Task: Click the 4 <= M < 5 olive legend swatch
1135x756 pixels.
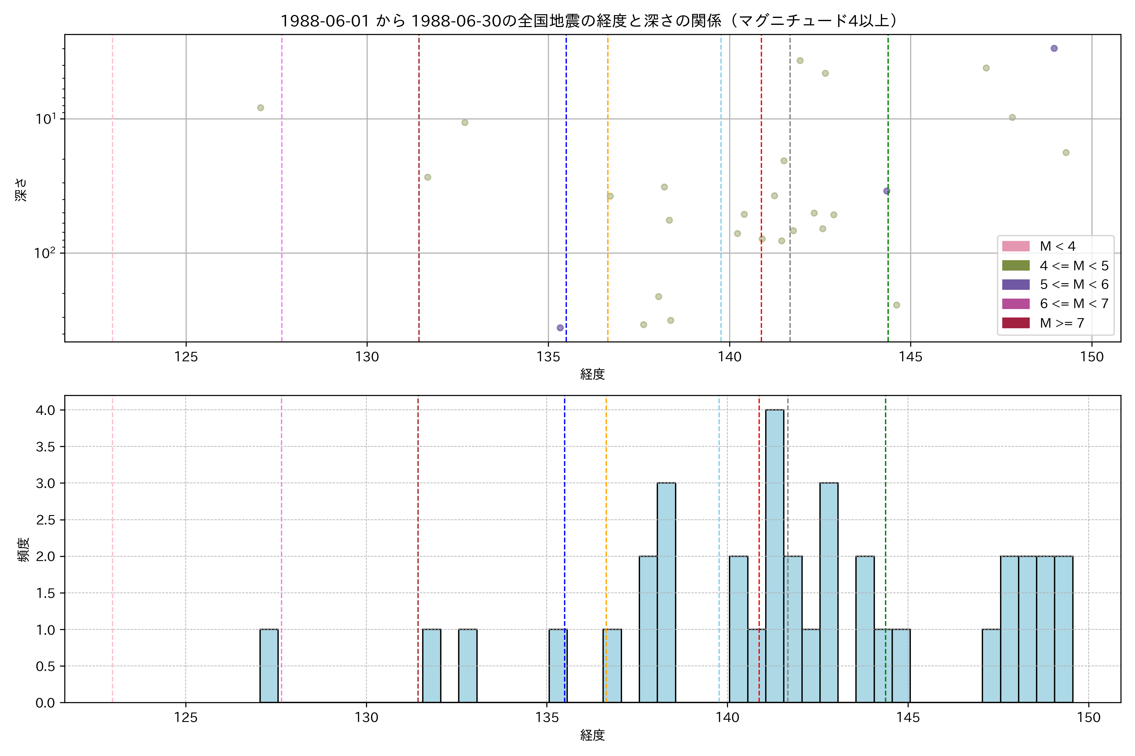Action: click(1015, 266)
